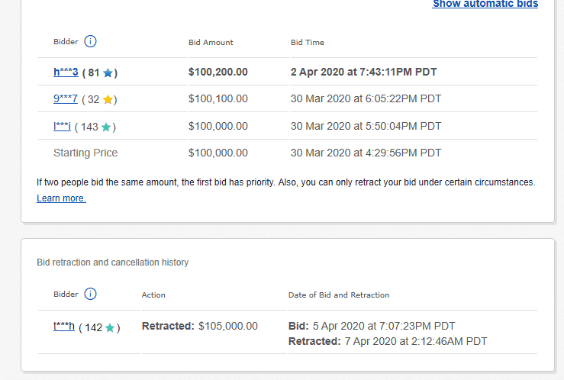
Task: Select bid time 2 Apr 2020 at 7:43:11PM PDT
Action: [x=363, y=72]
